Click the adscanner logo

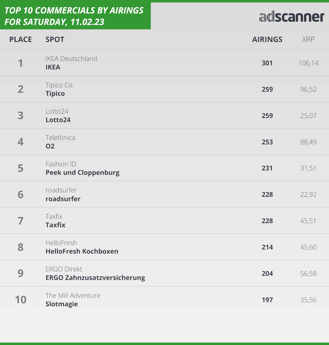coord(292,17)
